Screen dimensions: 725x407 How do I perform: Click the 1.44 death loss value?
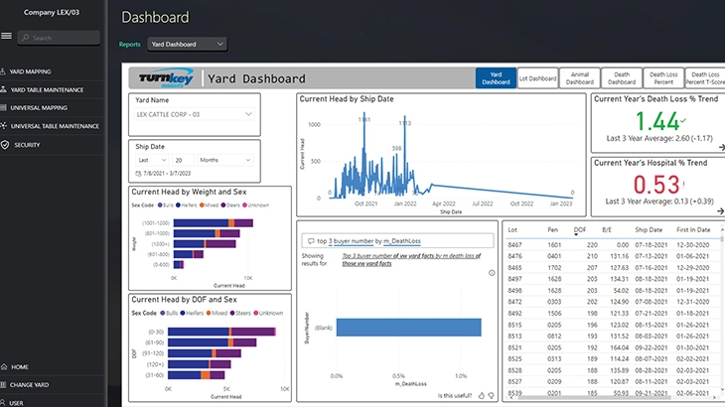656,121
